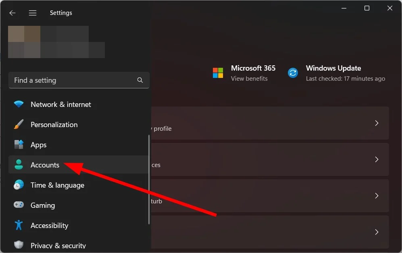The image size is (402, 253).
Task: Expand the profile card chevron
Action: click(377, 123)
